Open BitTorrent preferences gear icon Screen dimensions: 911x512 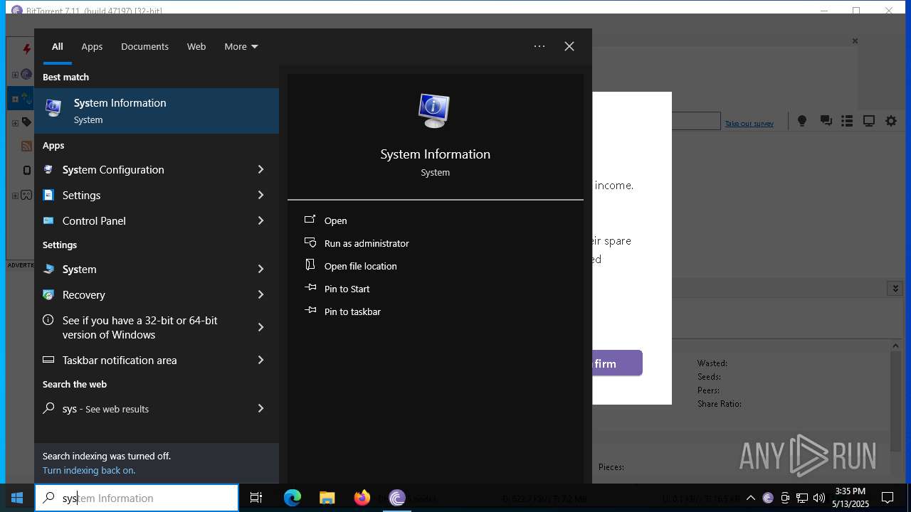tap(891, 121)
